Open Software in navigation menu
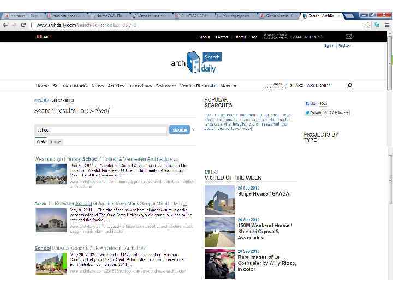 [166, 86]
